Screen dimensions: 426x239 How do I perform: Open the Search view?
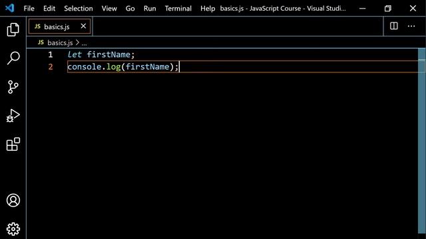tap(13, 58)
